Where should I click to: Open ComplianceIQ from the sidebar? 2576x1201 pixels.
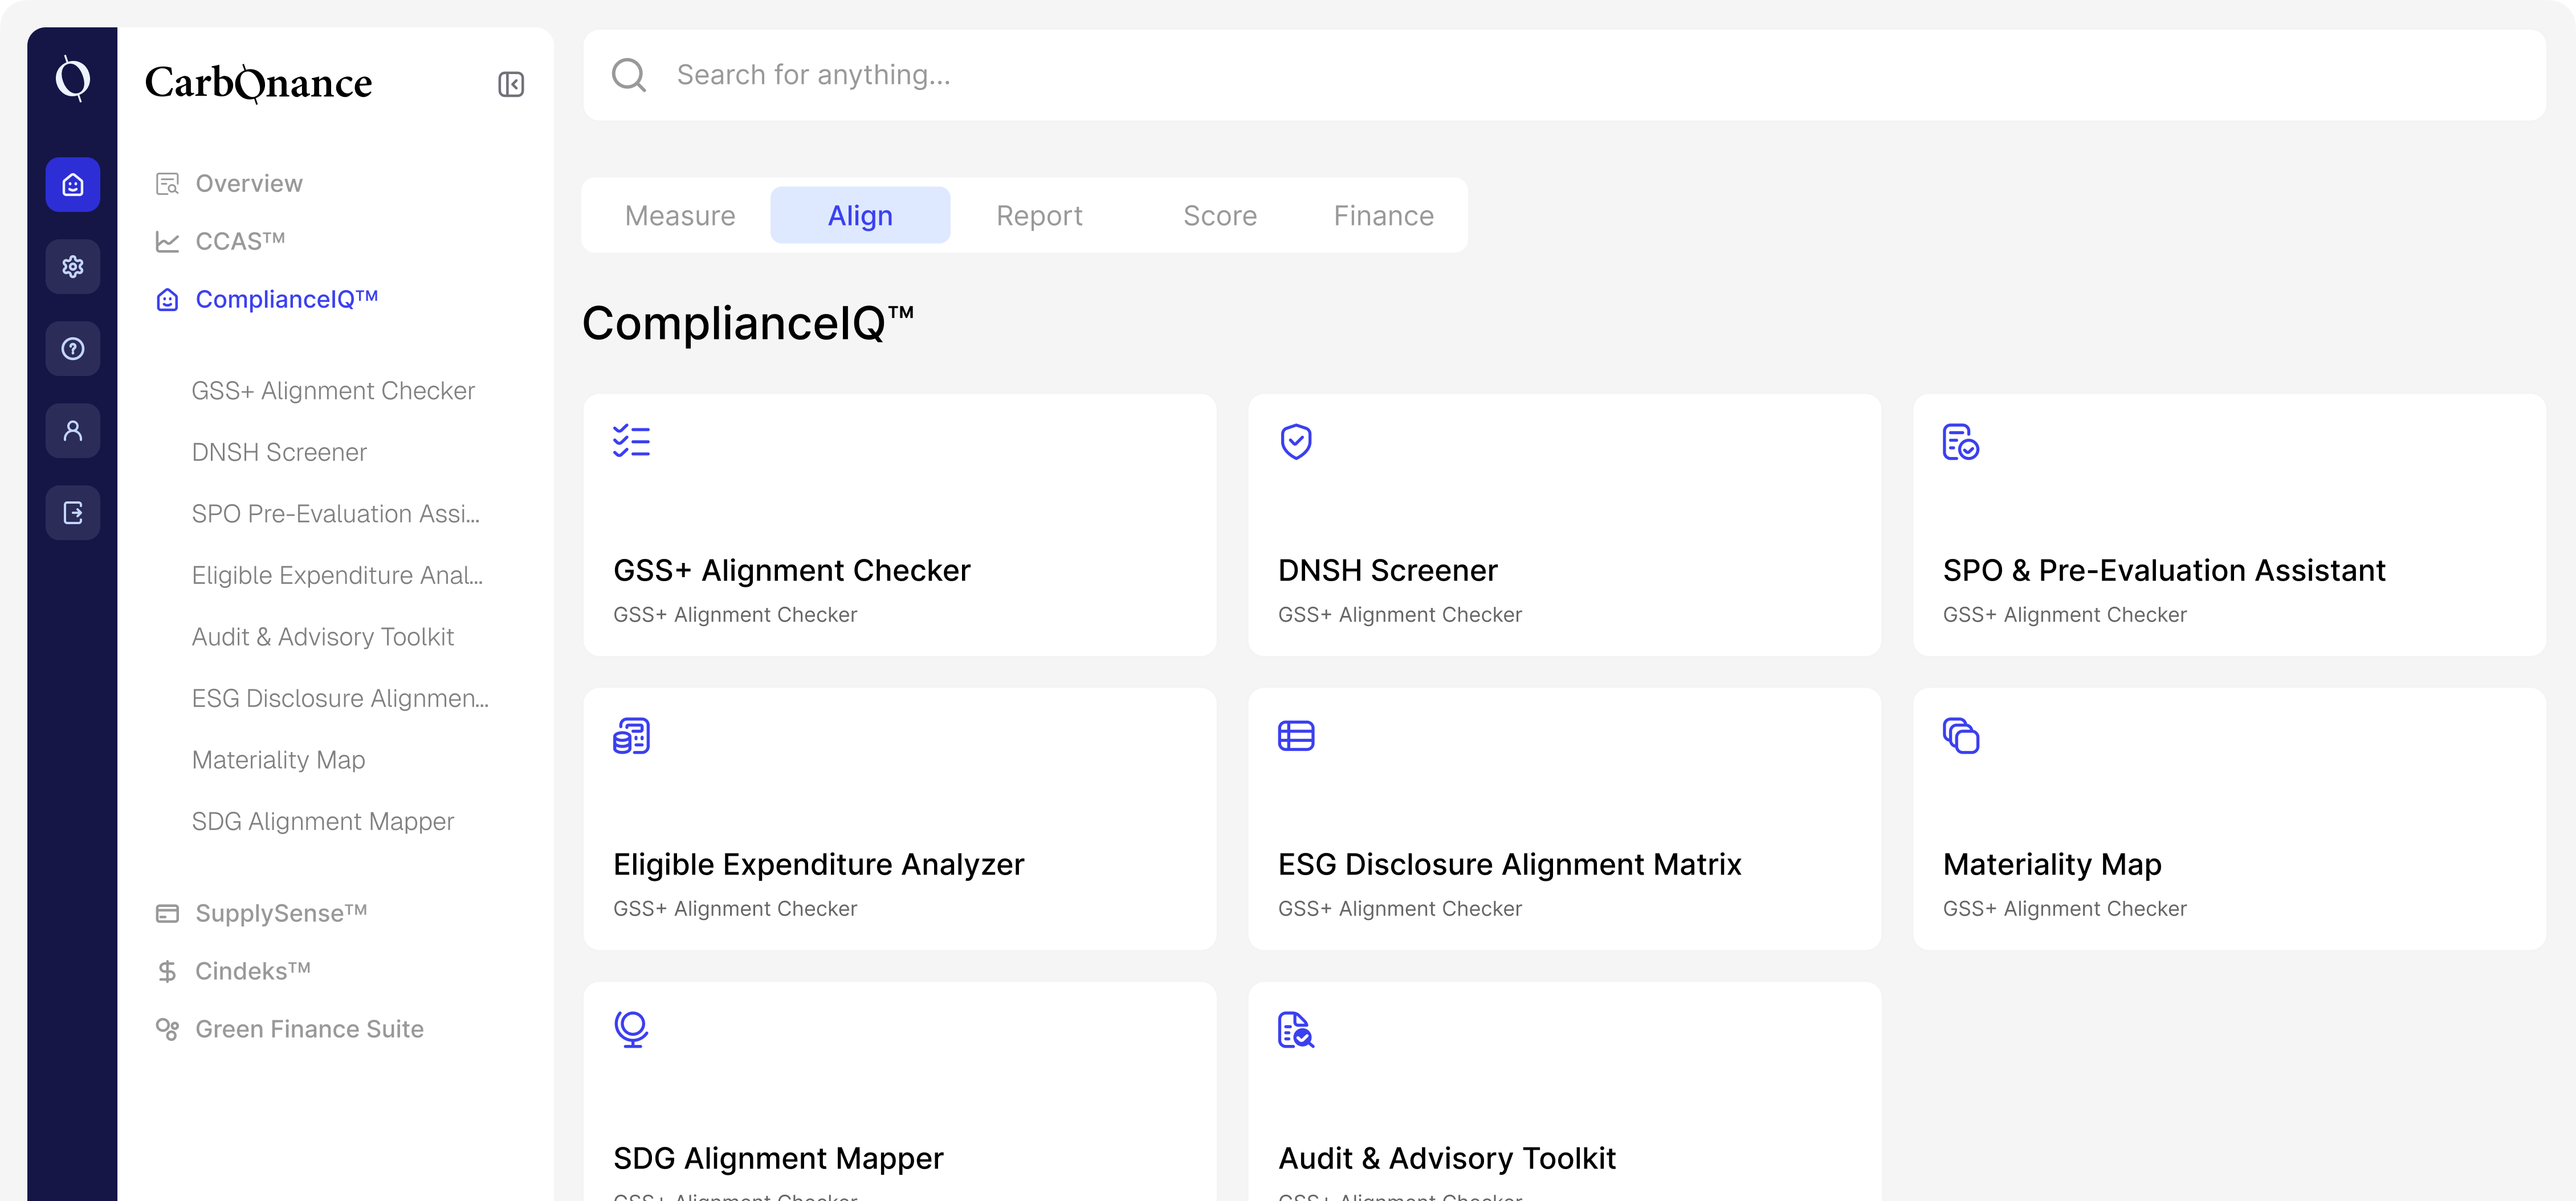coord(286,299)
